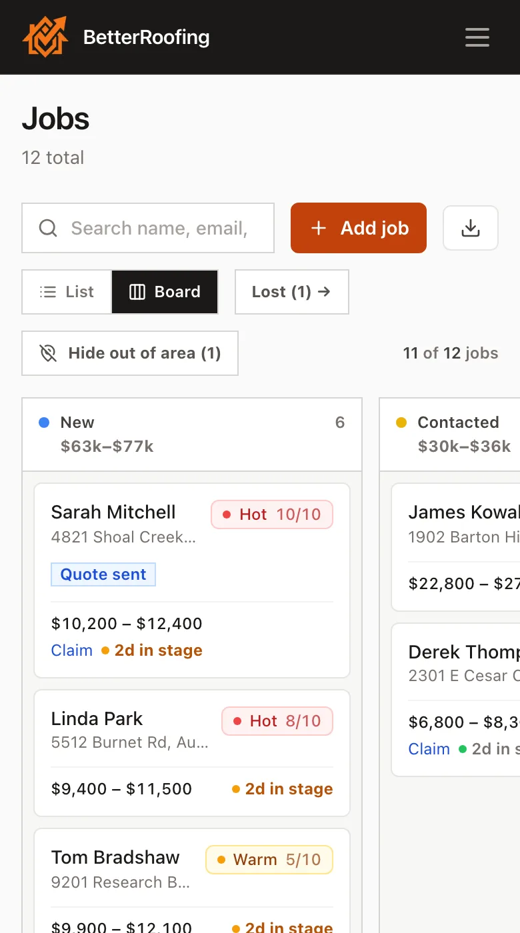Click the 12 total subtitle
This screenshot has height=933, width=520.
click(53, 158)
